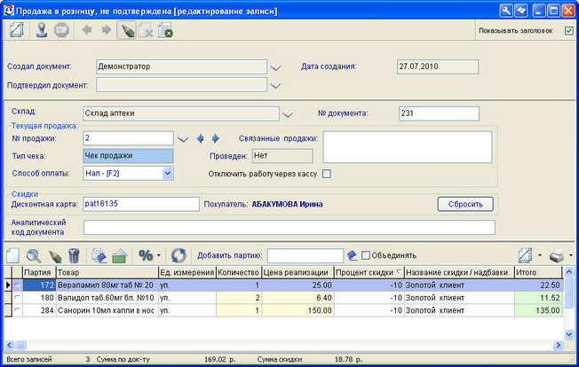Click the copy documents icon in table toolbar
The height and width of the screenshot is (367, 579).
99,255
